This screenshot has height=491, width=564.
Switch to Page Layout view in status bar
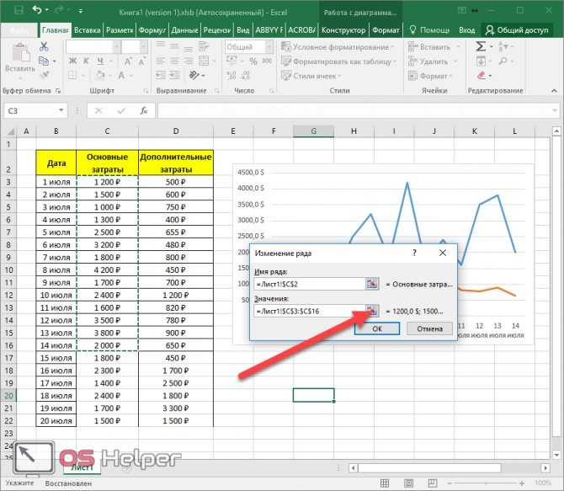click(x=408, y=483)
